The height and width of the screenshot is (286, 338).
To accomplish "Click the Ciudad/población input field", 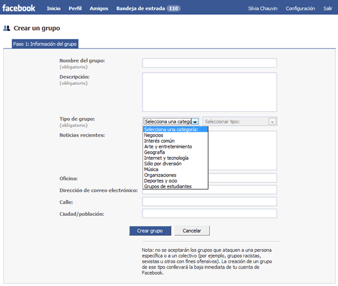I will [x=210, y=213].
